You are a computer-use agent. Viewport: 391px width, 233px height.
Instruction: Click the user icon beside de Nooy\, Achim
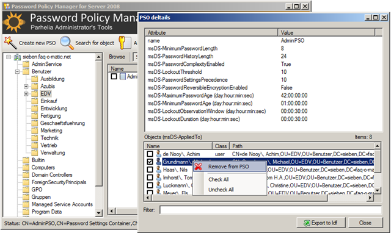click(x=158, y=154)
